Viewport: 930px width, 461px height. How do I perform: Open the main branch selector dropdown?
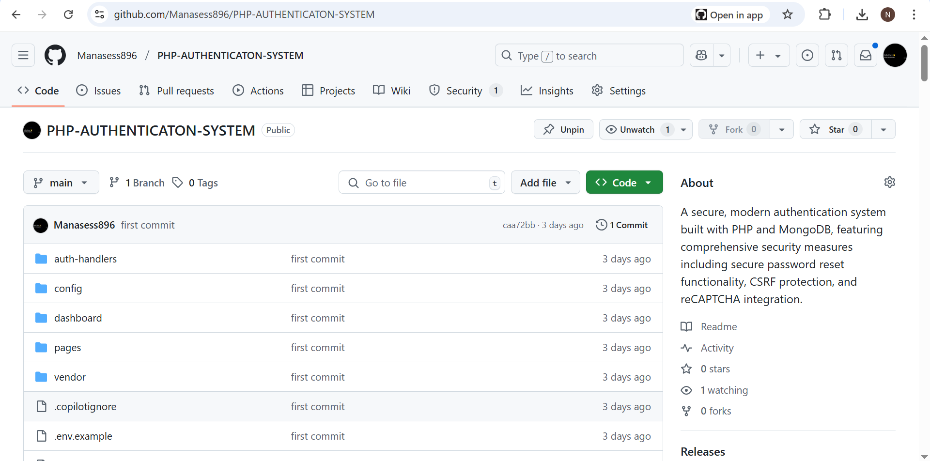click(61, 183)
